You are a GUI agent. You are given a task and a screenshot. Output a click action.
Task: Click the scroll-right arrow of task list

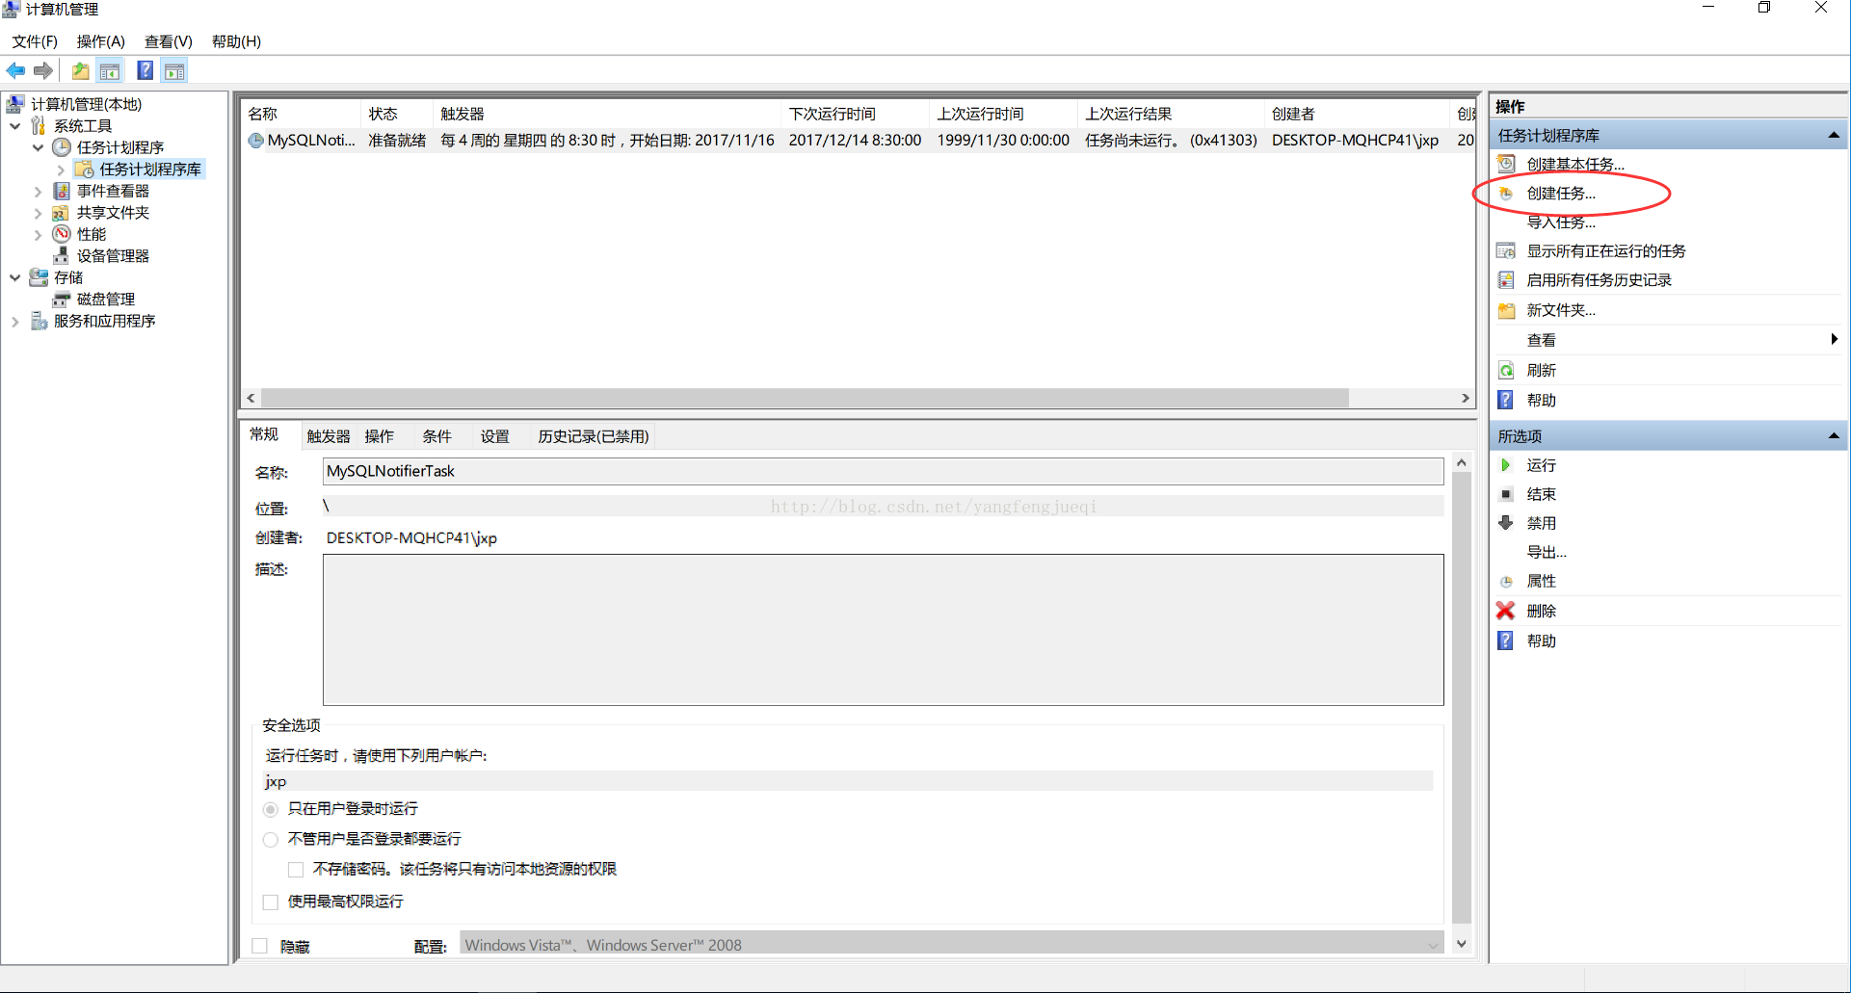coord(1466,398)
